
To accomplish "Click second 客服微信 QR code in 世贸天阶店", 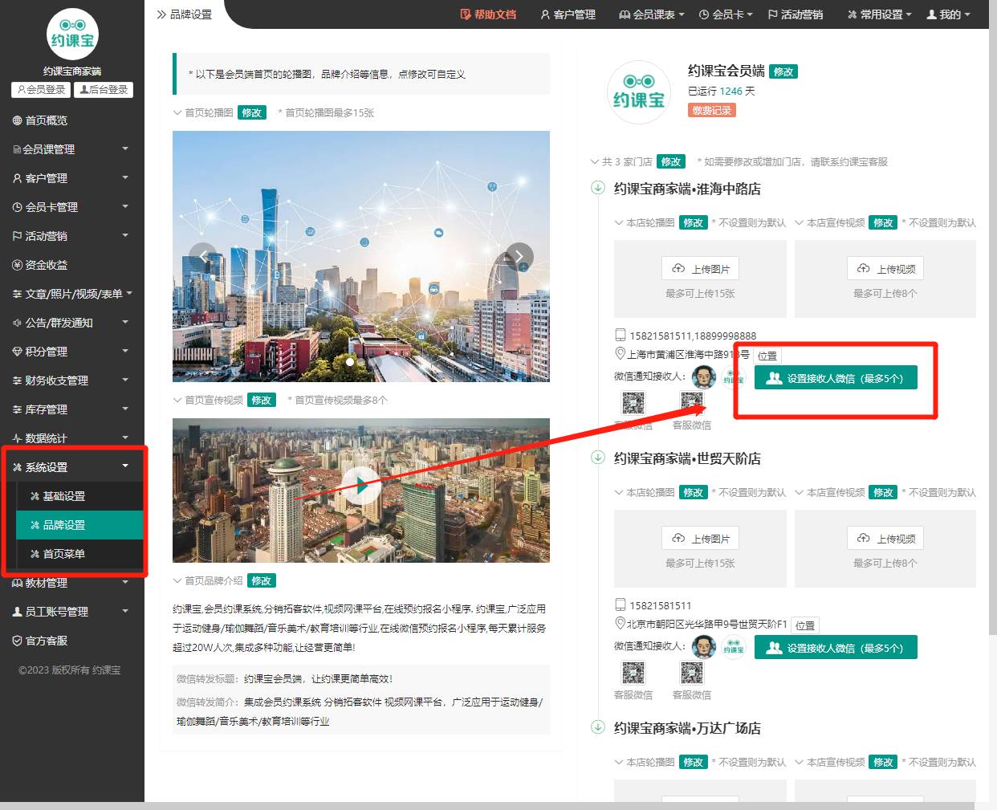I will click(692, 673).
